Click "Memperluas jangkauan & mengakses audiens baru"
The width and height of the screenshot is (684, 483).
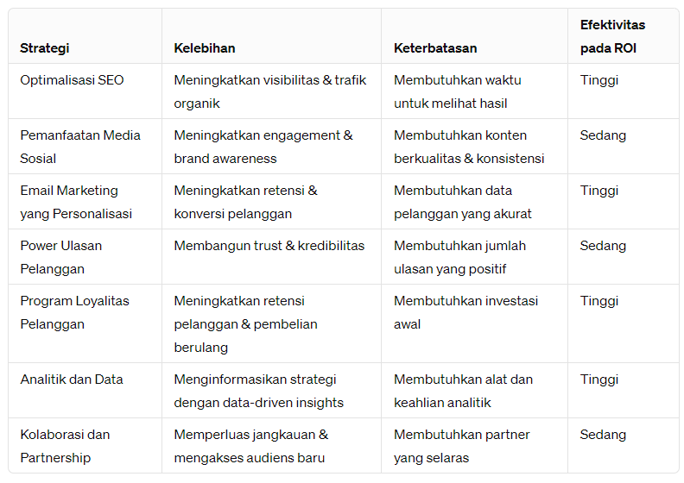tap(250, 446)
